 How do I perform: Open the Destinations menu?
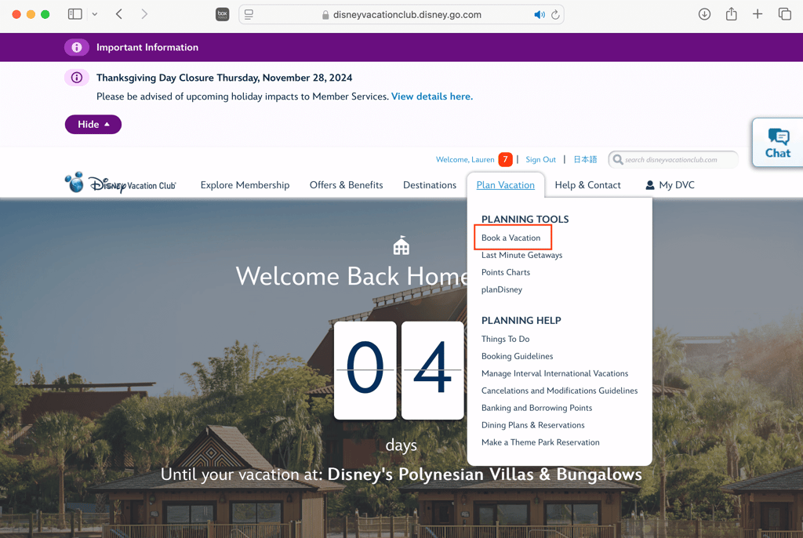[x=430, y=185]
